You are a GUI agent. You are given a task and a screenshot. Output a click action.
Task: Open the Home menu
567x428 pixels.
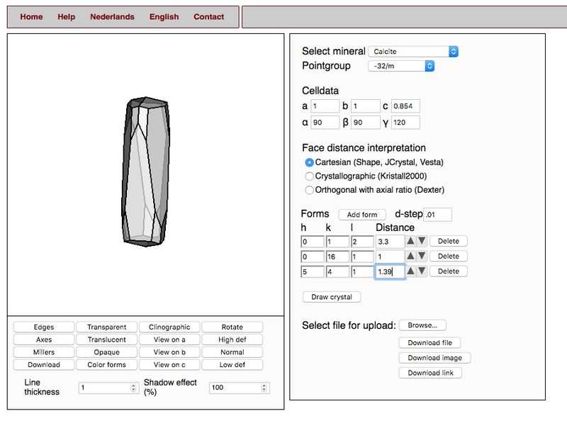tap(31, 16)
